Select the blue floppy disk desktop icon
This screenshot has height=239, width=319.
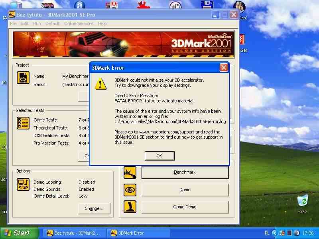pos(207,4)
